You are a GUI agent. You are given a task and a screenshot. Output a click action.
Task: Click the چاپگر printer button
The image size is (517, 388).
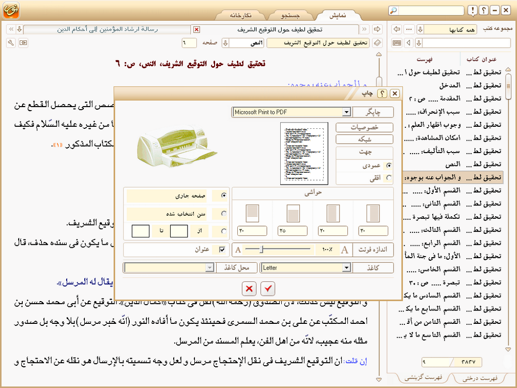click(x=373, y=112)
